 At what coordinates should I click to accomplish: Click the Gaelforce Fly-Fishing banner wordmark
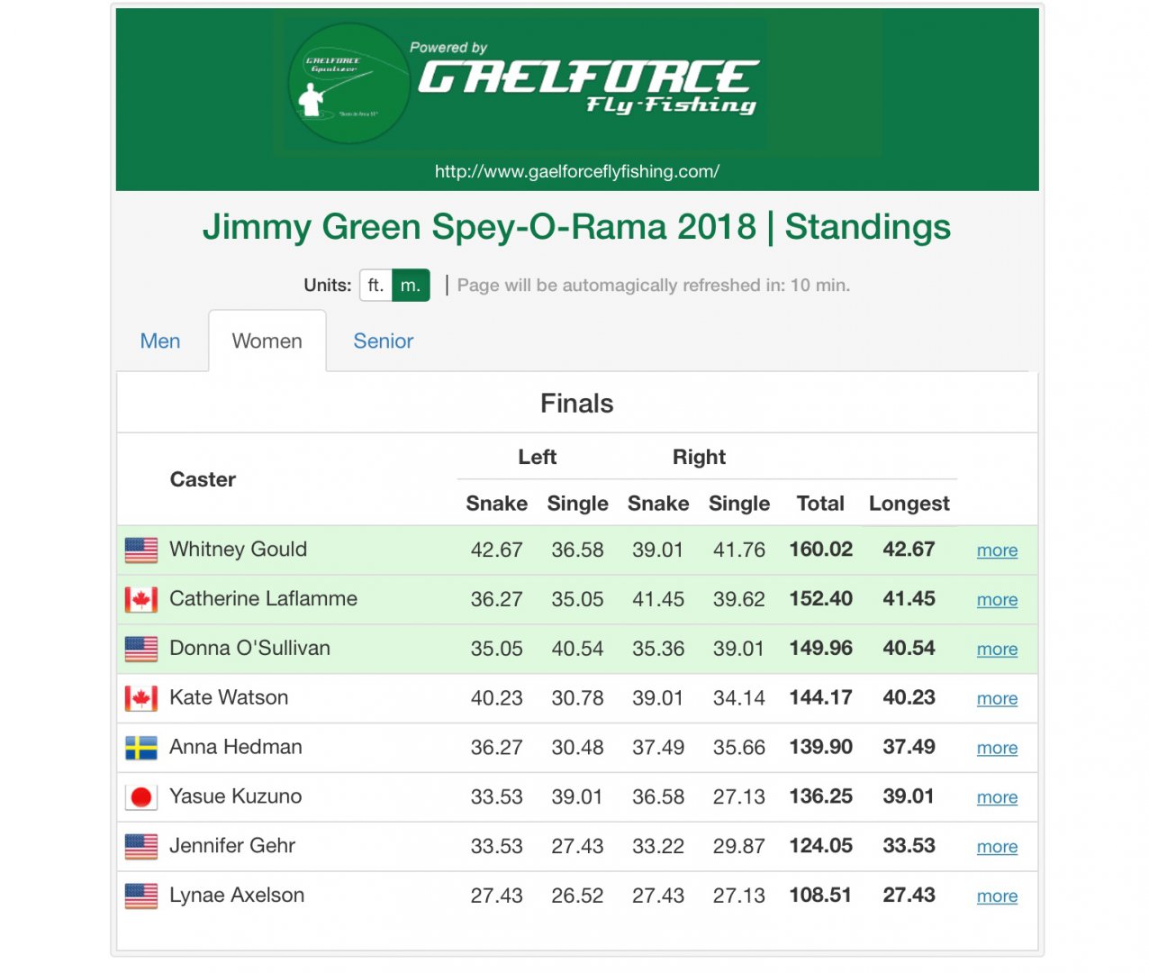pyautogui.click(x=588, y=86)
